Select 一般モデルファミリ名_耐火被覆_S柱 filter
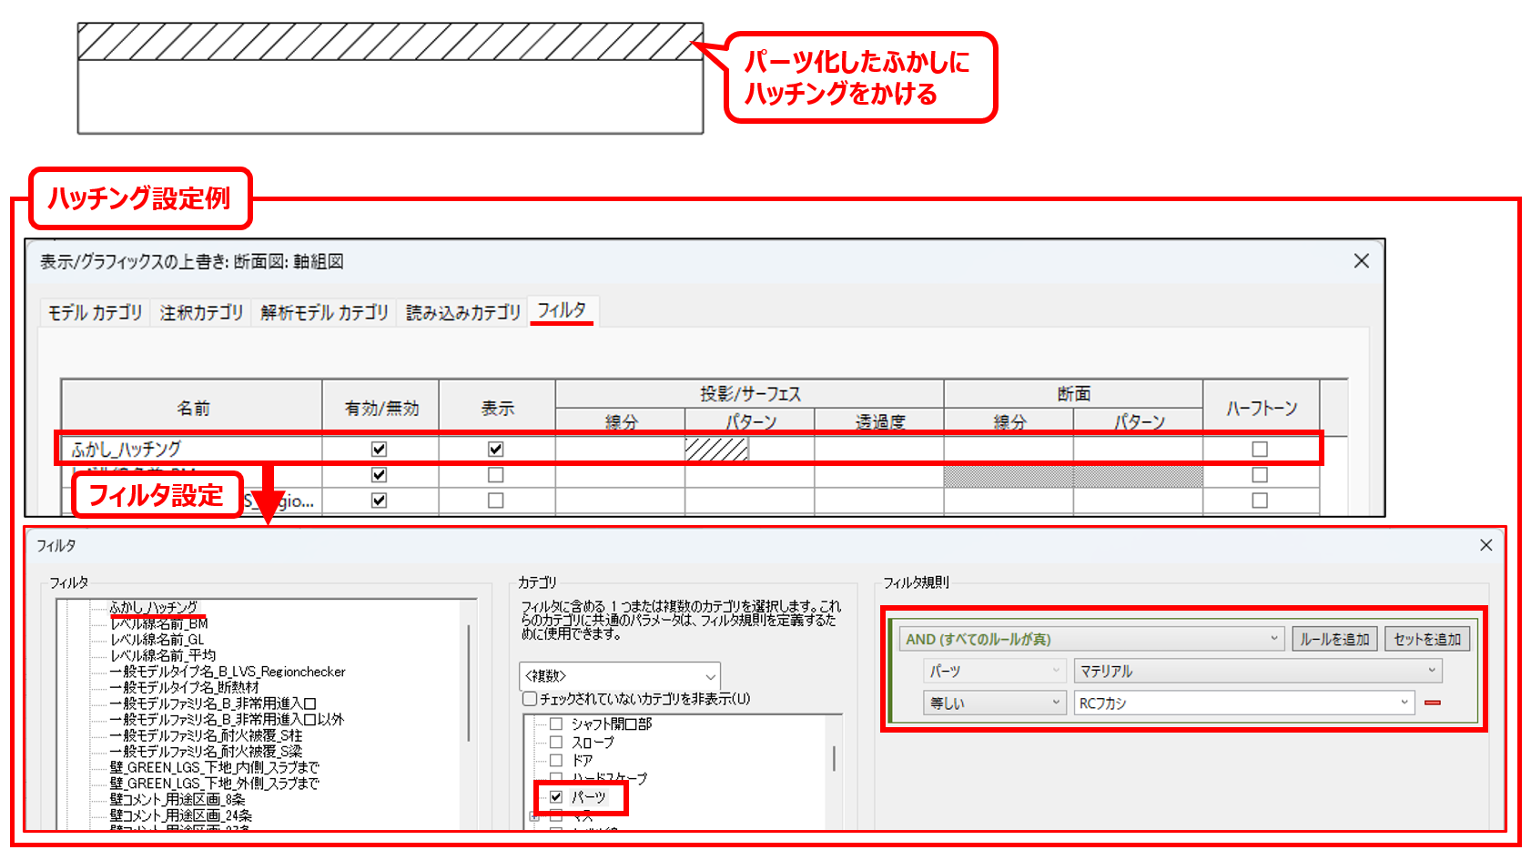This screenshot has width=1531, height=860. coord(206,735)
